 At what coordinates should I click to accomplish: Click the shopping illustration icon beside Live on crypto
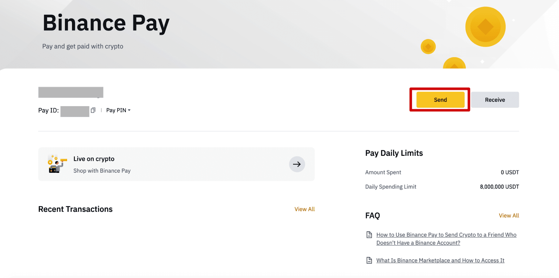point(57,164)
